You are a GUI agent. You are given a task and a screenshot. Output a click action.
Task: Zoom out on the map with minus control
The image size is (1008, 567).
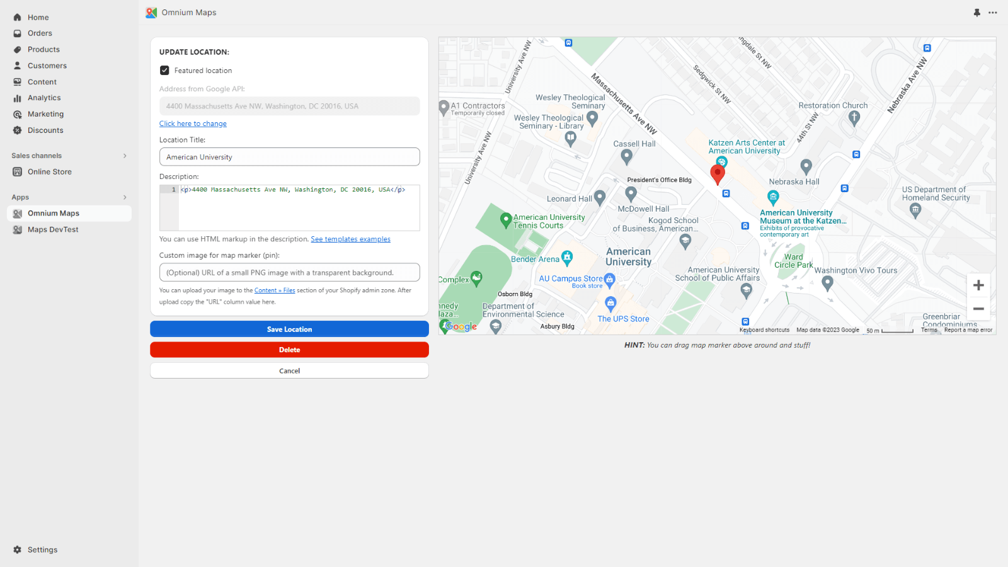pyautogui.click(x=979, y=309)
